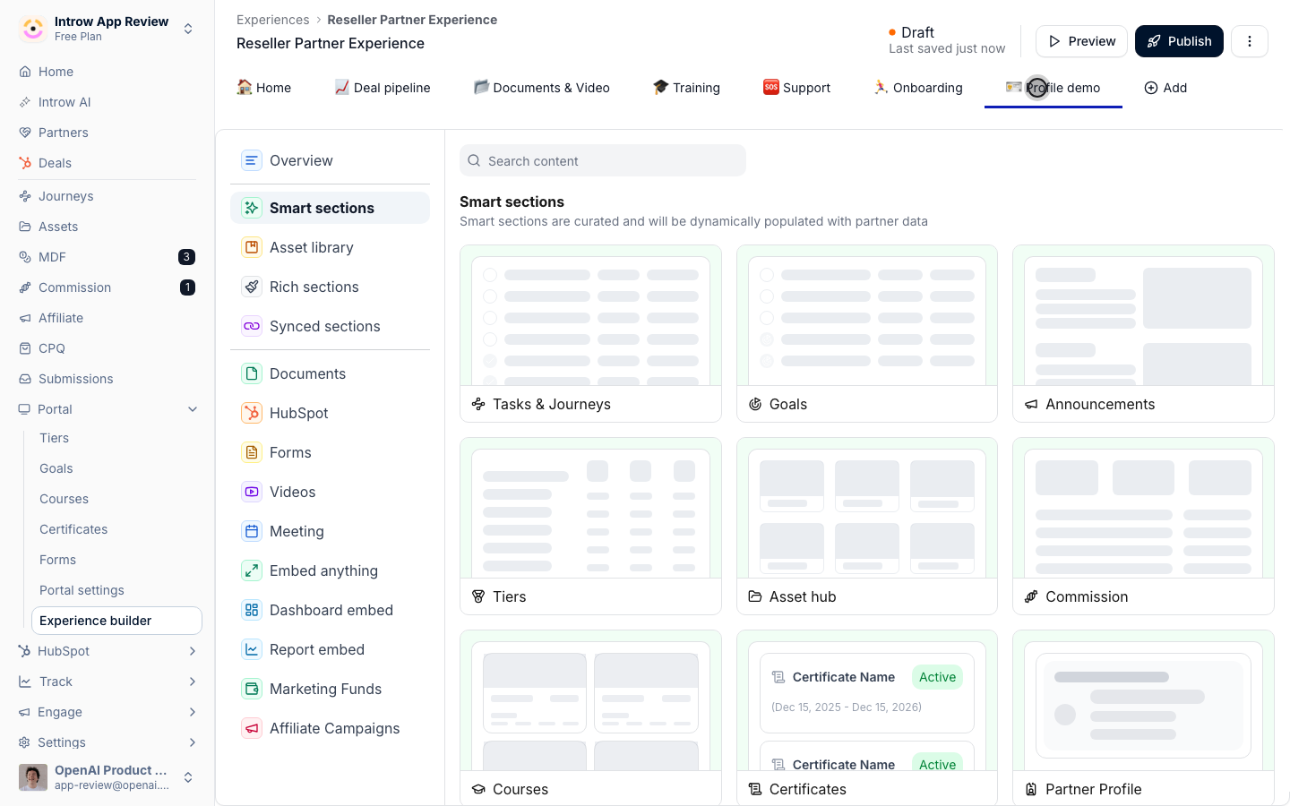This screenshot has width=1290, height=806.
Task: Click the Partners icon in sidebar
Action: [25, 133]
